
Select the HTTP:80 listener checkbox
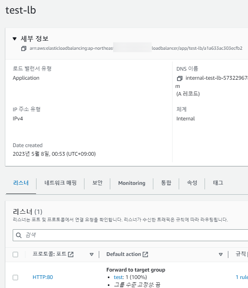[16, 277]
